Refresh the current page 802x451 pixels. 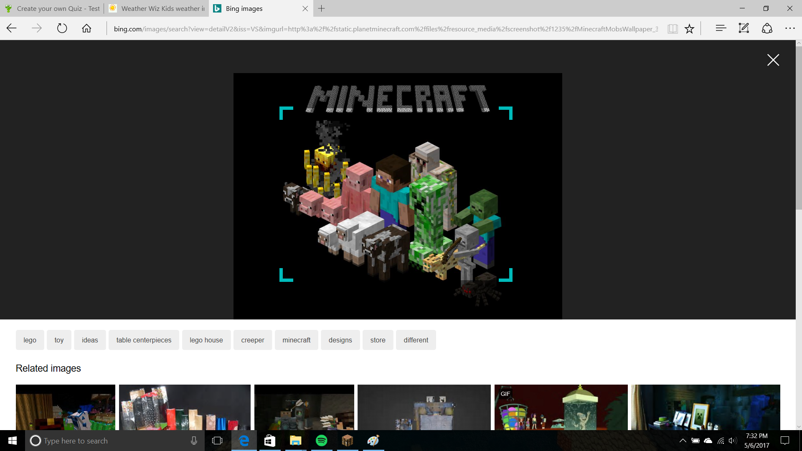(62, 28)
